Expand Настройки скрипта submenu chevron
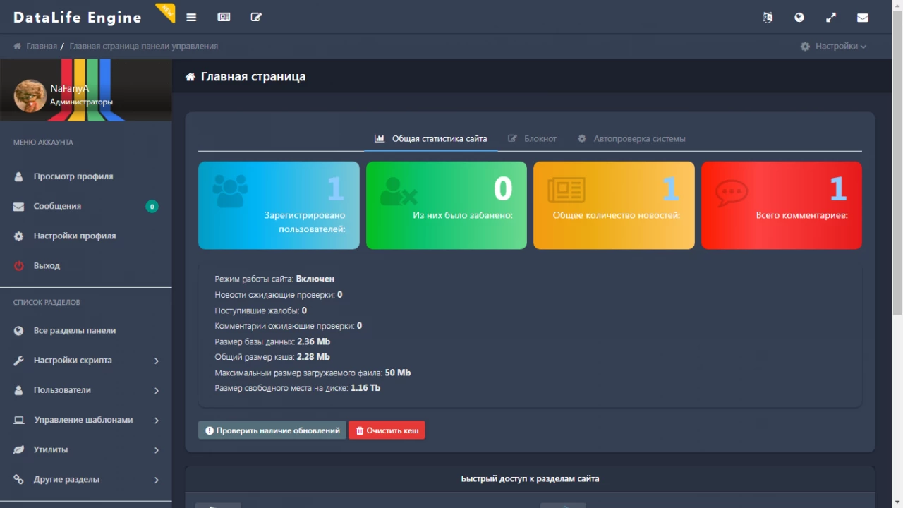Image resolution: width=903 pixels, height=508 pixels. [x=157, y=361]
